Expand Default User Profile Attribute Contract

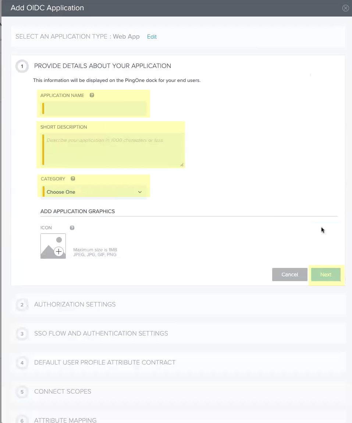click(x=104, y=362)
